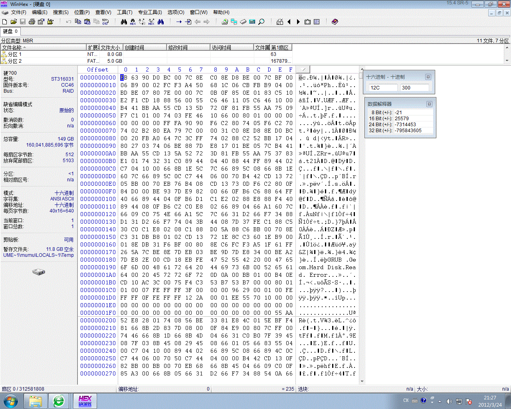The width and height of the screenshot is (511, 409).
Task: Click the camera snapshot icon
Action: [x=307, y=22]
